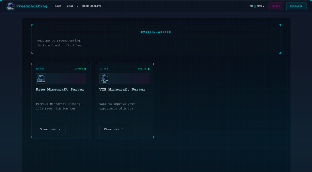View the VIP Minecraft Server product

[x=114, y=129]
